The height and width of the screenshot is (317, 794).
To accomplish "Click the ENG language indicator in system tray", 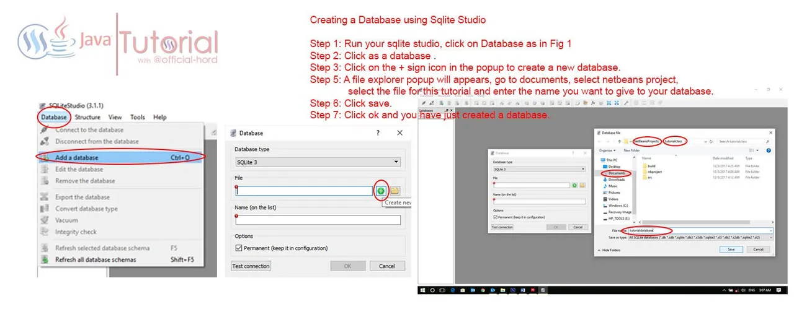I will (753, 290).
